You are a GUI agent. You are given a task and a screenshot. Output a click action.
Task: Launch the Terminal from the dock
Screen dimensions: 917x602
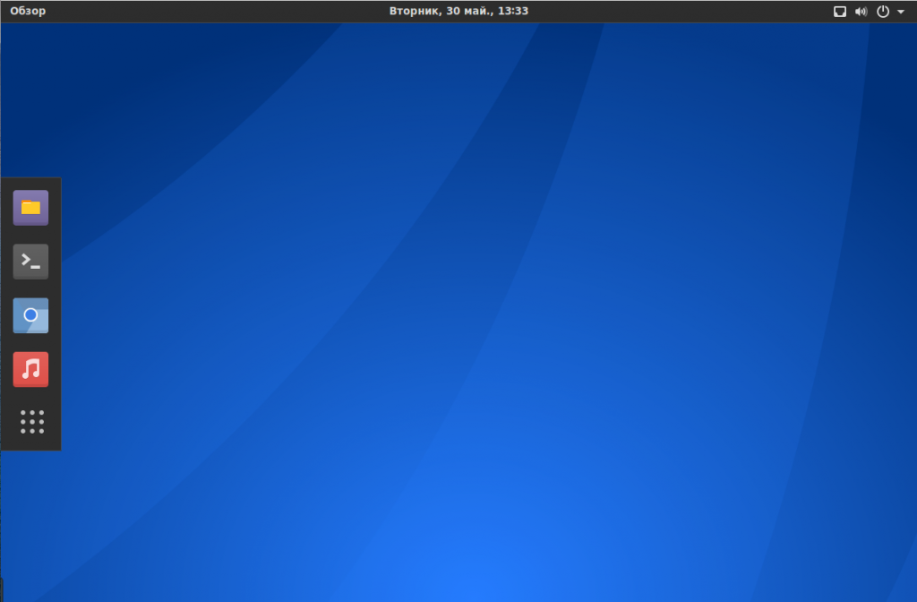[x=30, y=262]
